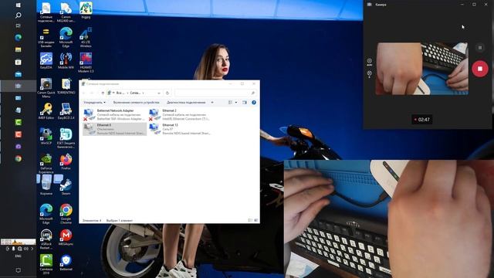The image size is (494, 278).
Task: Open Canon MG2400 desktop shortcut
Action: (66, 12)
